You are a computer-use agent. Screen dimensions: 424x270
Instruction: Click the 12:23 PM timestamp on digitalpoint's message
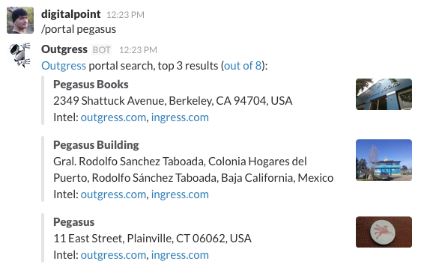click(125, 15)
